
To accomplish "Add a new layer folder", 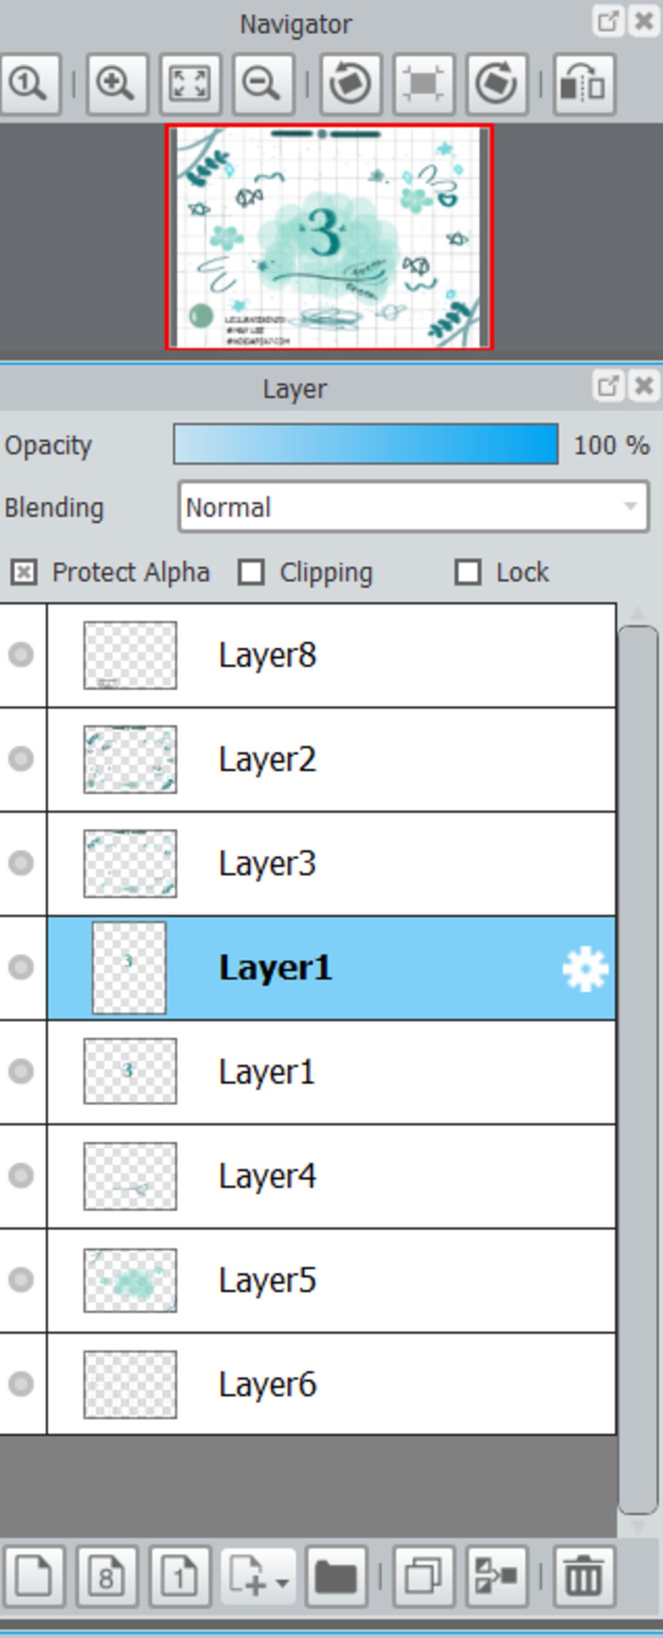I will tap(335, 1577).
